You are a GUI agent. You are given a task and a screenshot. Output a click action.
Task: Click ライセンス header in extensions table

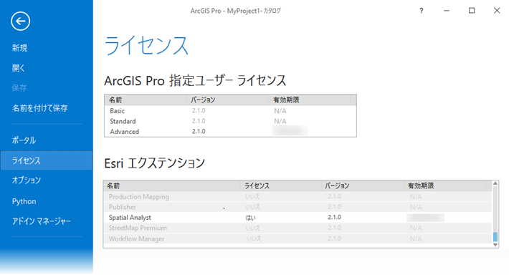coord(257,185)
